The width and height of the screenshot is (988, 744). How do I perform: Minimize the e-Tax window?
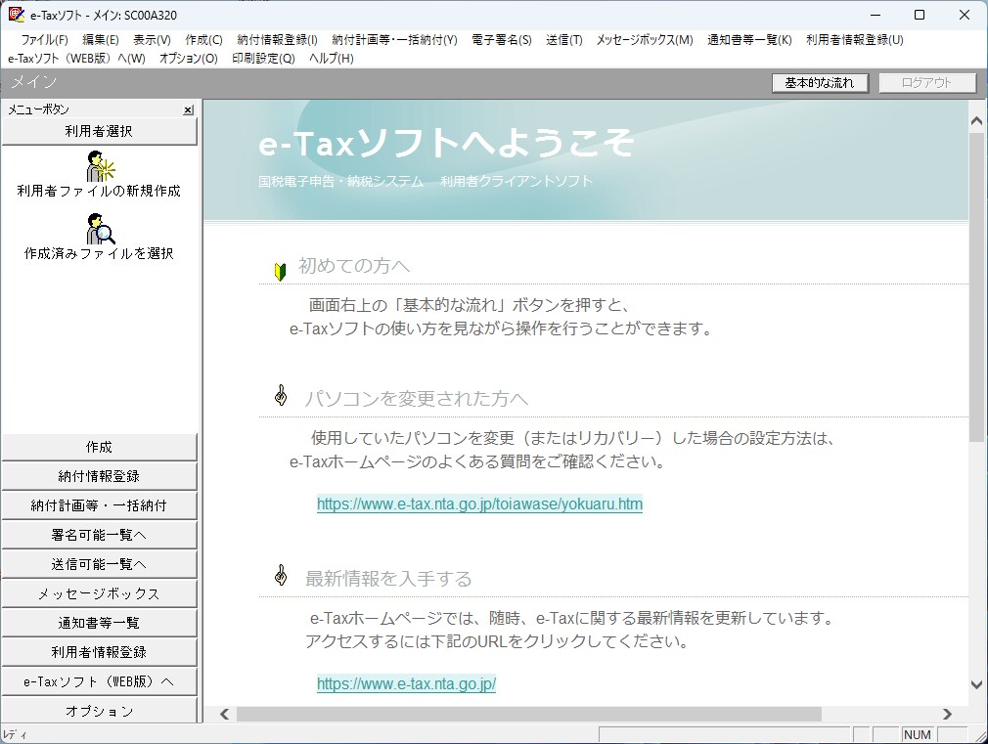point(876,15)
